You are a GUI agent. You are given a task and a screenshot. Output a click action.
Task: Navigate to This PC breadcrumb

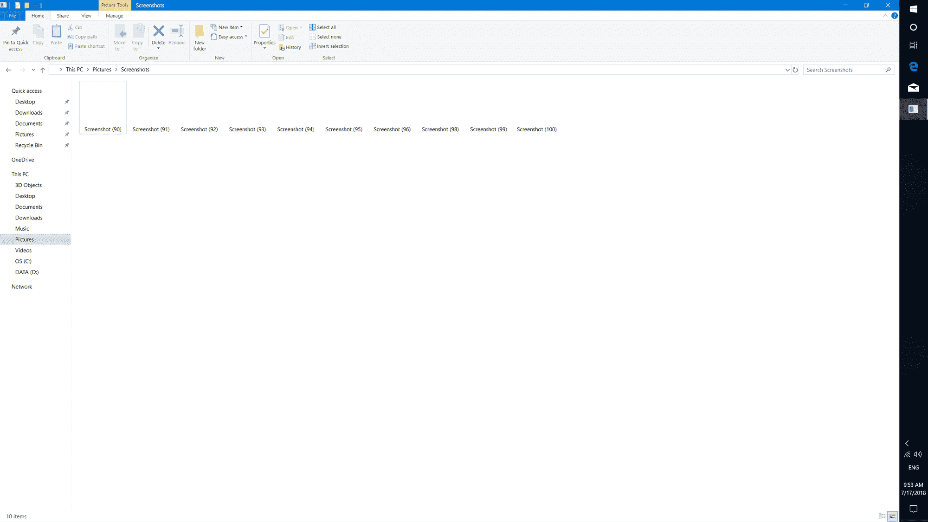[x=74, y=70]
